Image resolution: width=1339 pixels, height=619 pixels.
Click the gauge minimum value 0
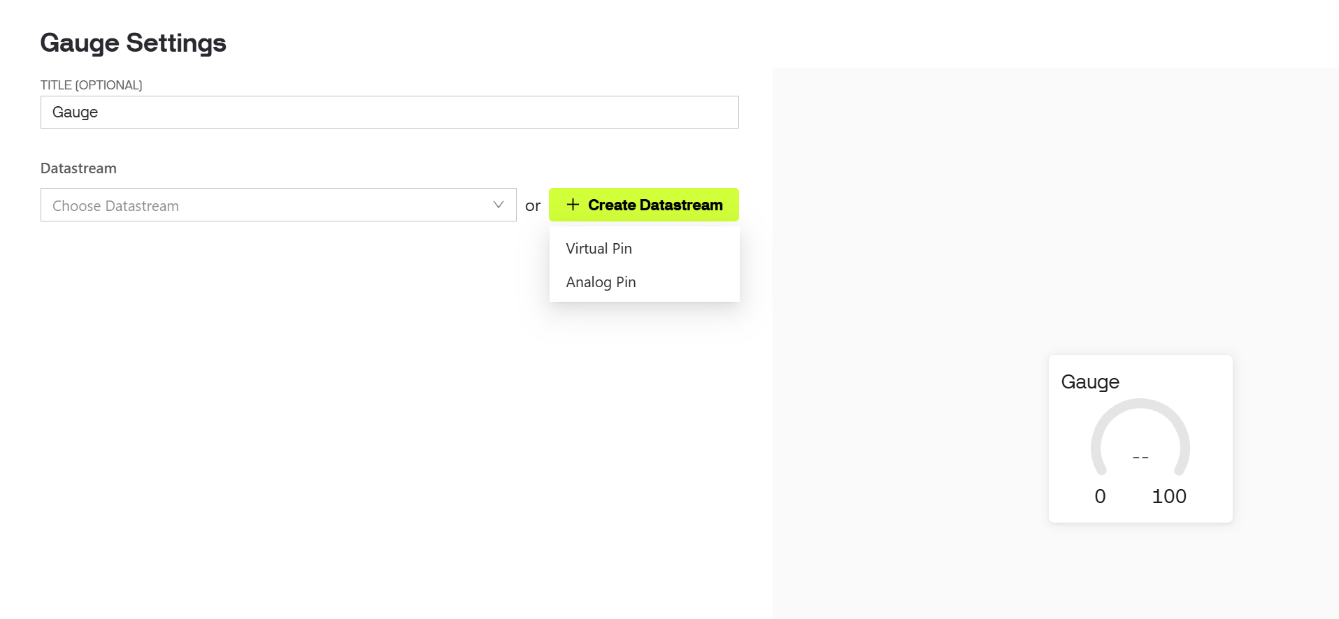[1100, 497]
